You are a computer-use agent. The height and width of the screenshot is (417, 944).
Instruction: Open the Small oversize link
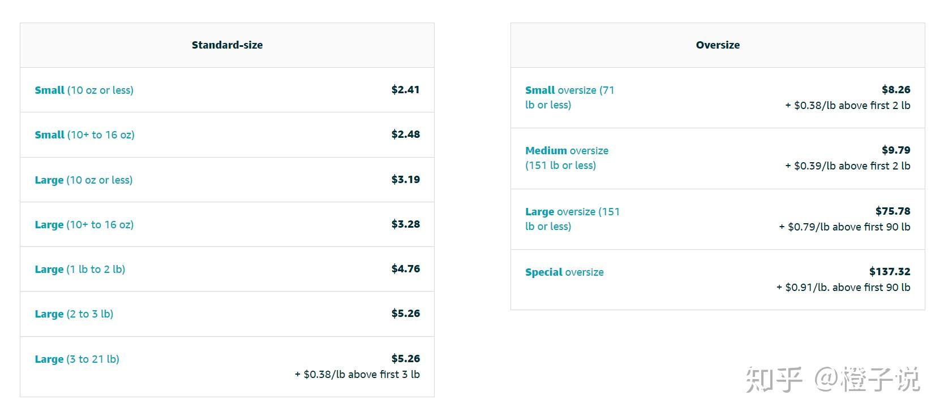coord(570,97)
